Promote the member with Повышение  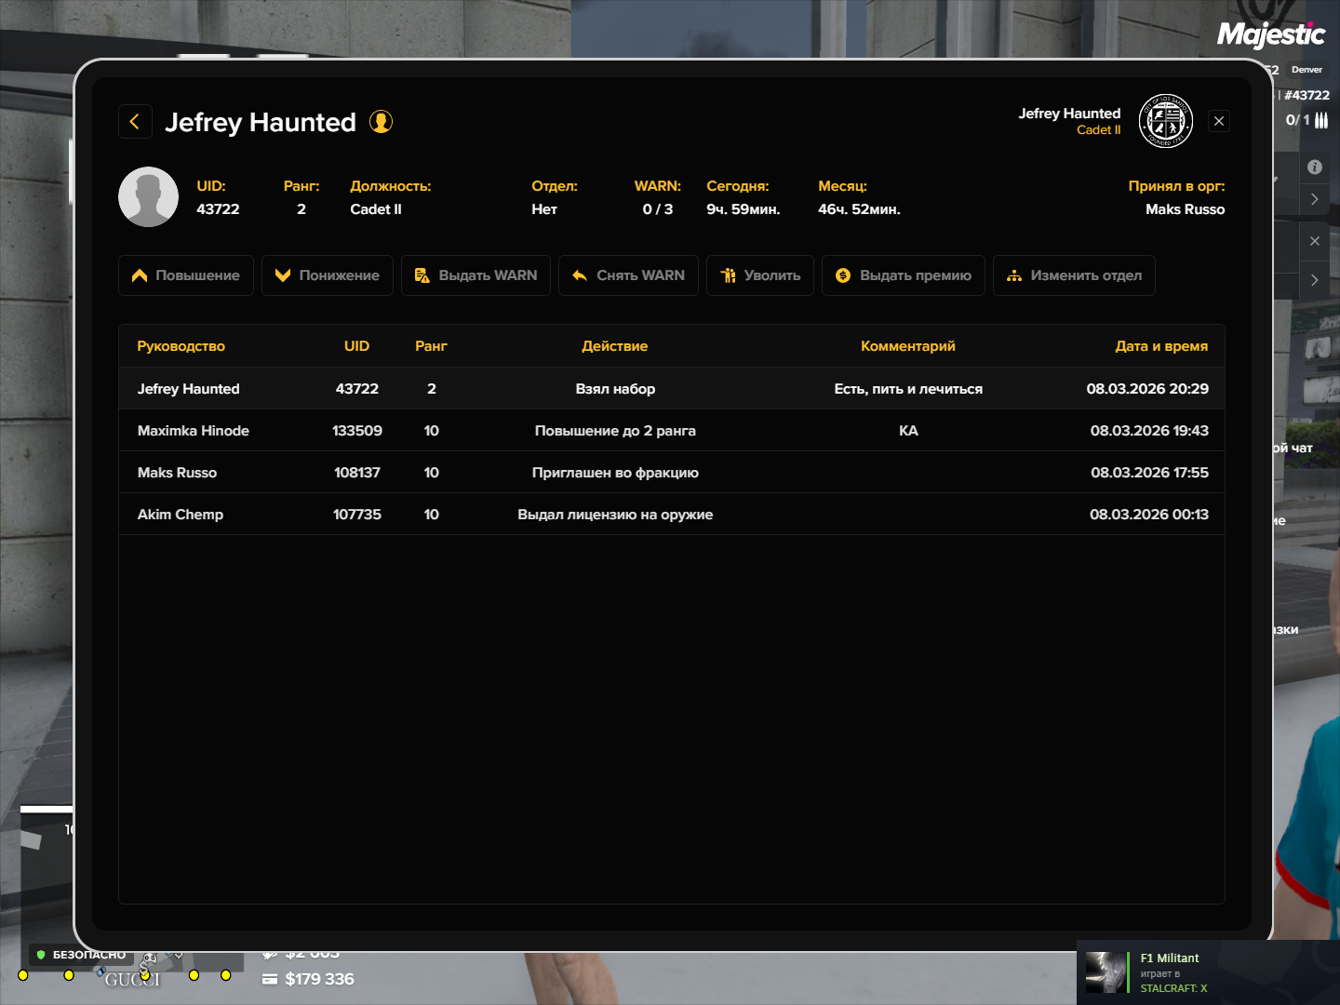[x=186, y=275]
